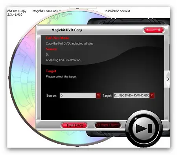The image size is (177, 155).
Task: Click 'Please select the target' text
Action: pyautogui.click(x=61, y=77)
